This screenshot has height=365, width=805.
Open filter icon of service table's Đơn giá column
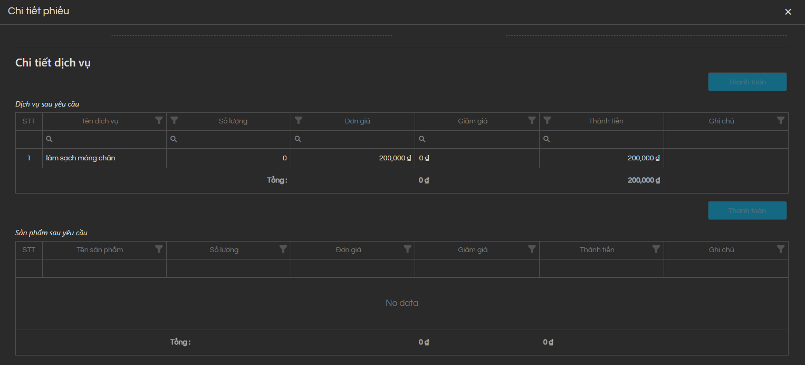click(x=299, y=120)
